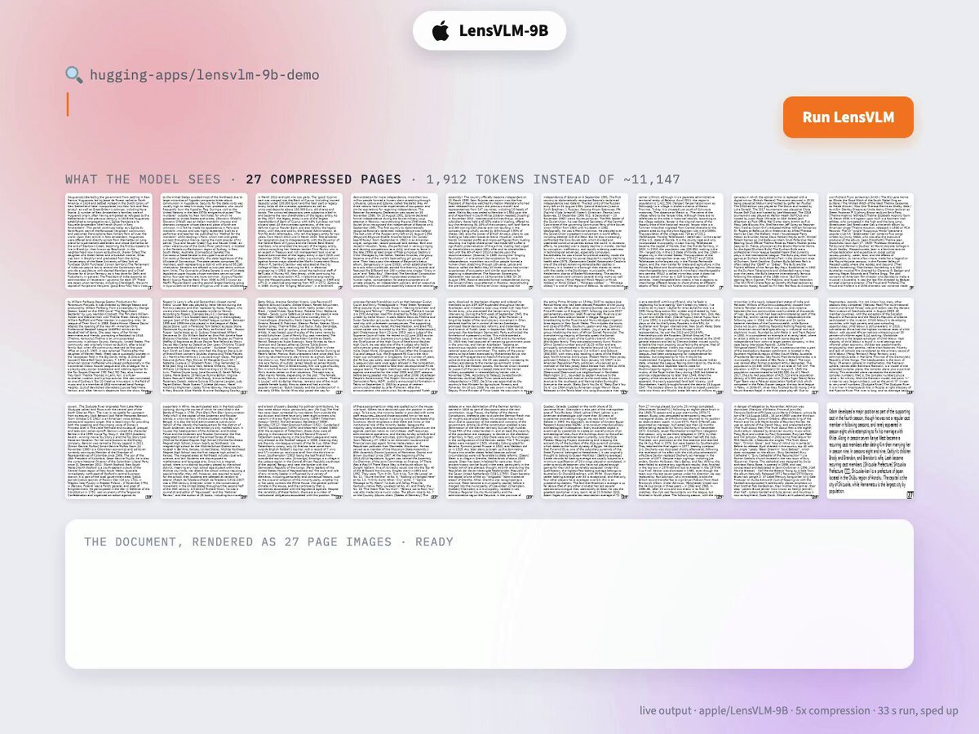Click the magnifying glass search icon

[x=74, y=75]
